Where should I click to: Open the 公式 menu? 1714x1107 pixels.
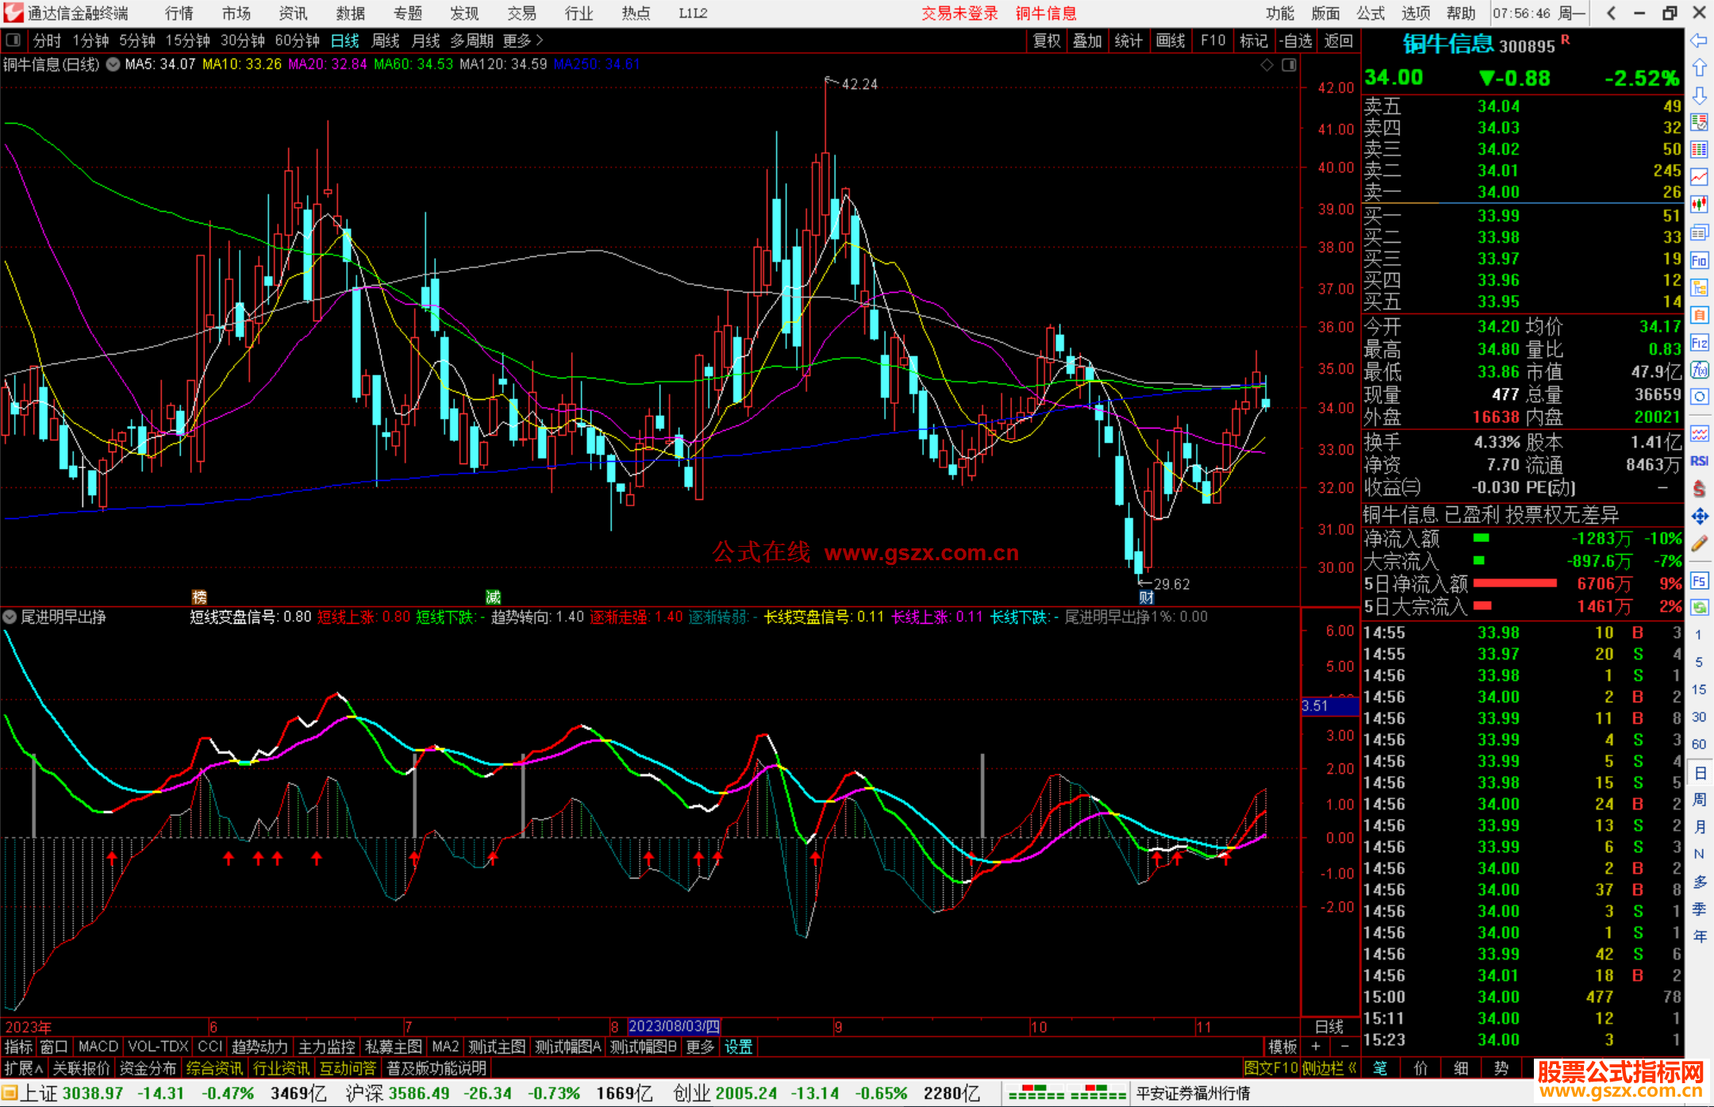pyautogui.click(x=1370, y=13)
